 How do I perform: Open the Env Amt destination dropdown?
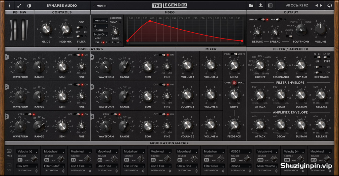(27, 166)
